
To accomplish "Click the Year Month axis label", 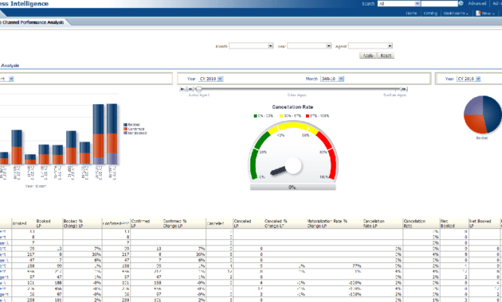I will point(36,186).
